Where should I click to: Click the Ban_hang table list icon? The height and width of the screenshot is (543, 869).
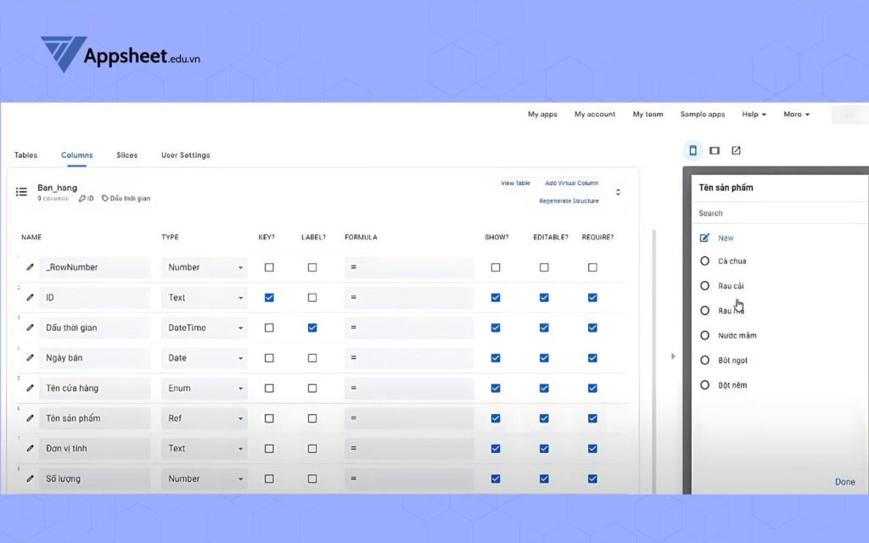[22, 192]
